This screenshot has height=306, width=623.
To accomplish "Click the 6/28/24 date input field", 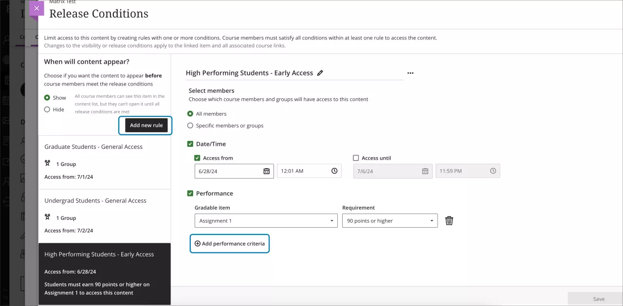I will pos(229,171).
